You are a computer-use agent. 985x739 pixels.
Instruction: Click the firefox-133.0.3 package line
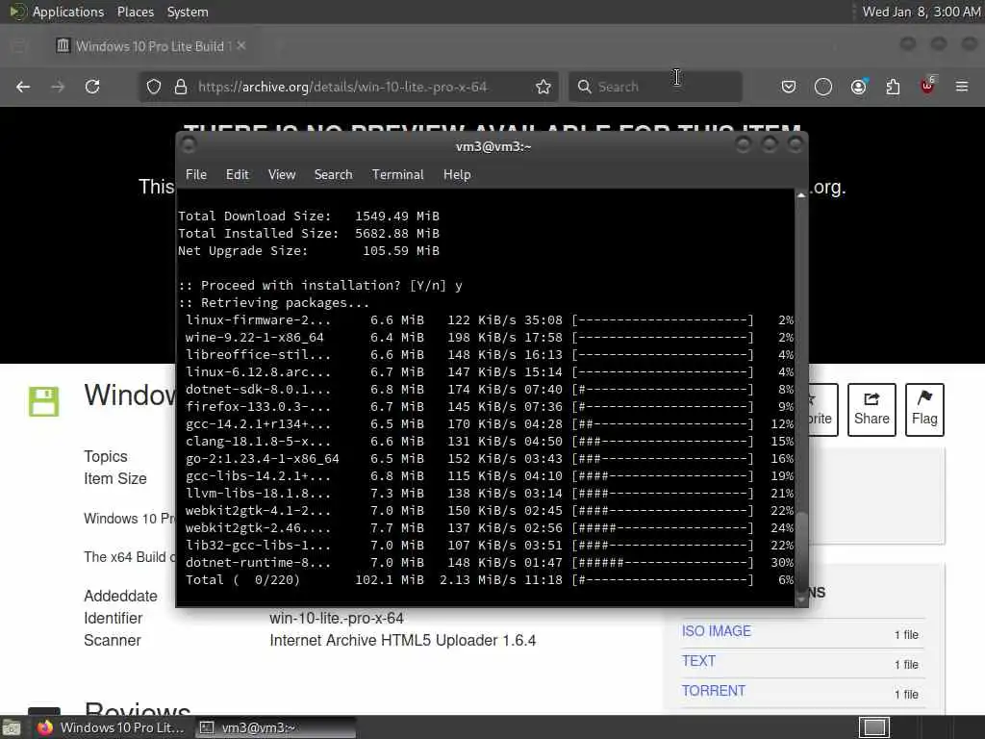point(489,407)
